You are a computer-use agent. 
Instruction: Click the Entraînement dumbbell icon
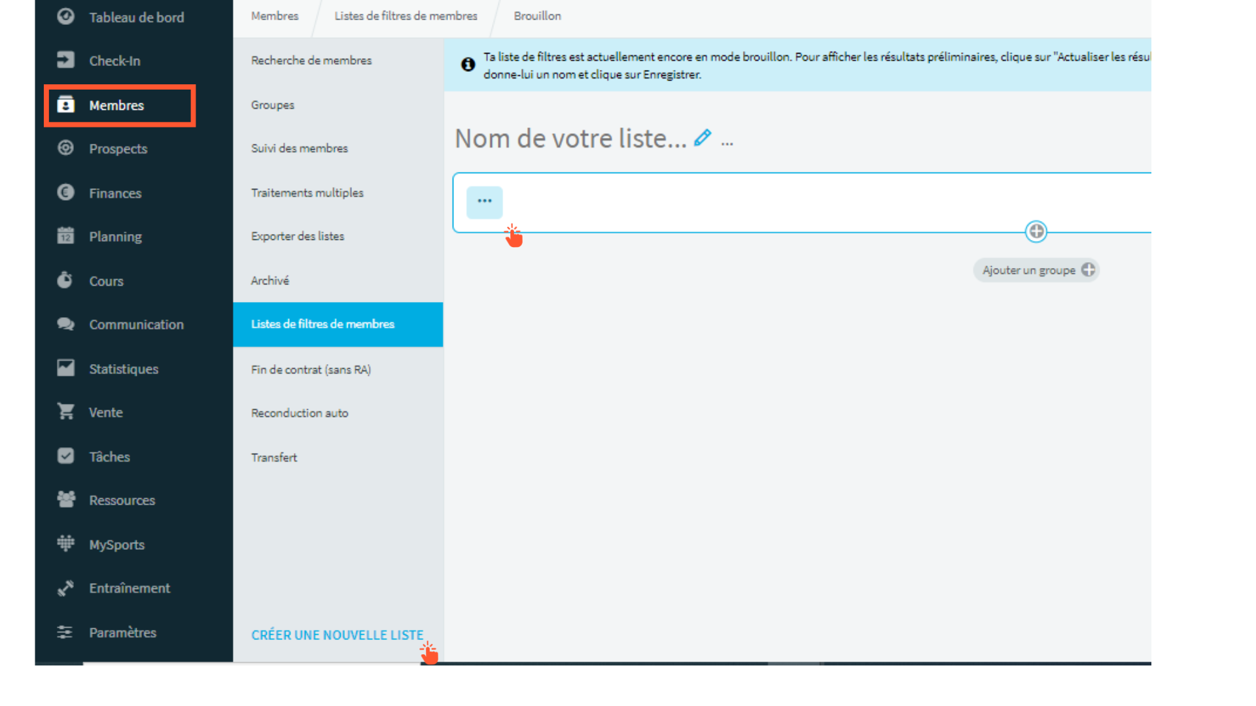pos(65,588)
